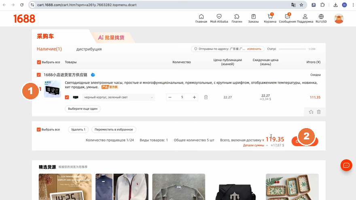Click Общее количество 5 шт text

(x=194, y=140)
